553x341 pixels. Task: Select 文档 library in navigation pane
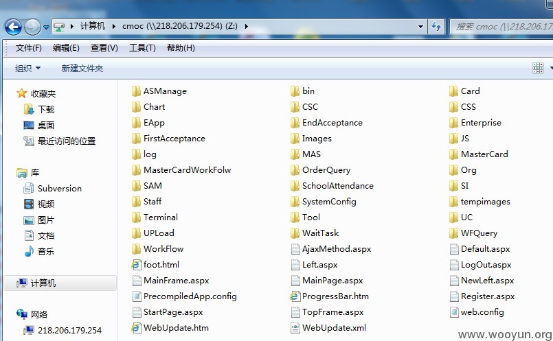click(x=38, y=235)
